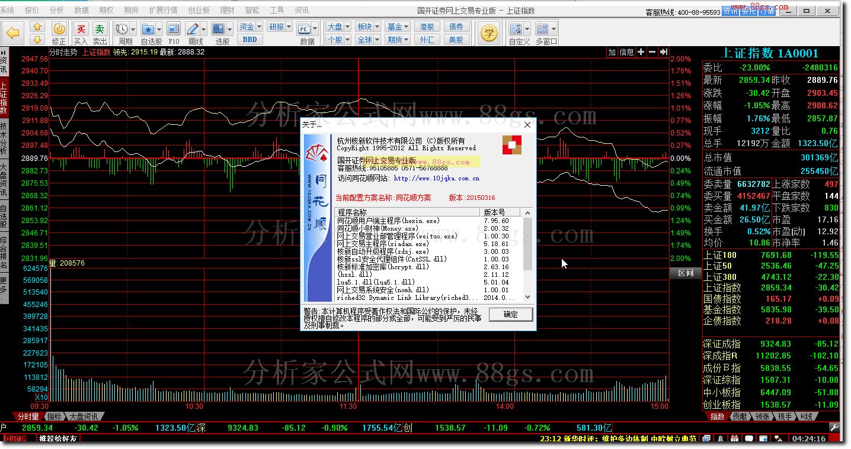Switch to the 指标 bottom tab
The height and width of the screenshot is (449, 851).
pyautogui.click(x=55, y=416)
